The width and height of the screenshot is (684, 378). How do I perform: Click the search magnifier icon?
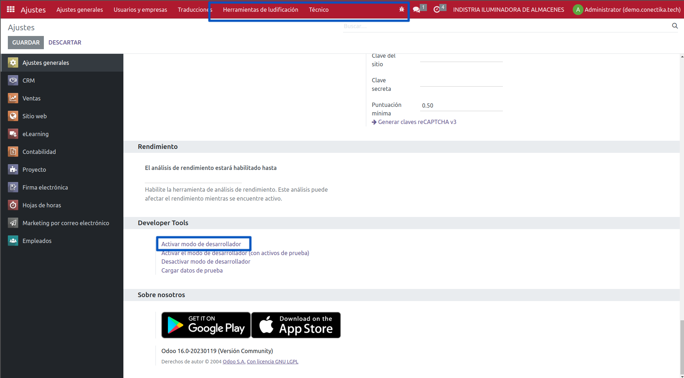tap(674, 26)
